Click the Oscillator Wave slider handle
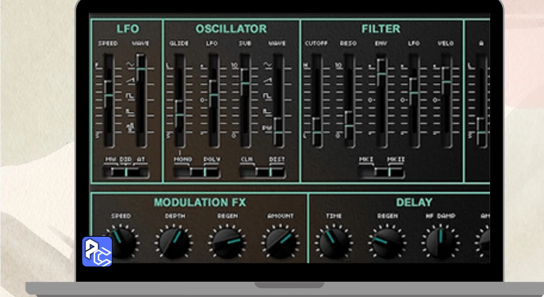This screenshot has height=297, width=544. 278,132
